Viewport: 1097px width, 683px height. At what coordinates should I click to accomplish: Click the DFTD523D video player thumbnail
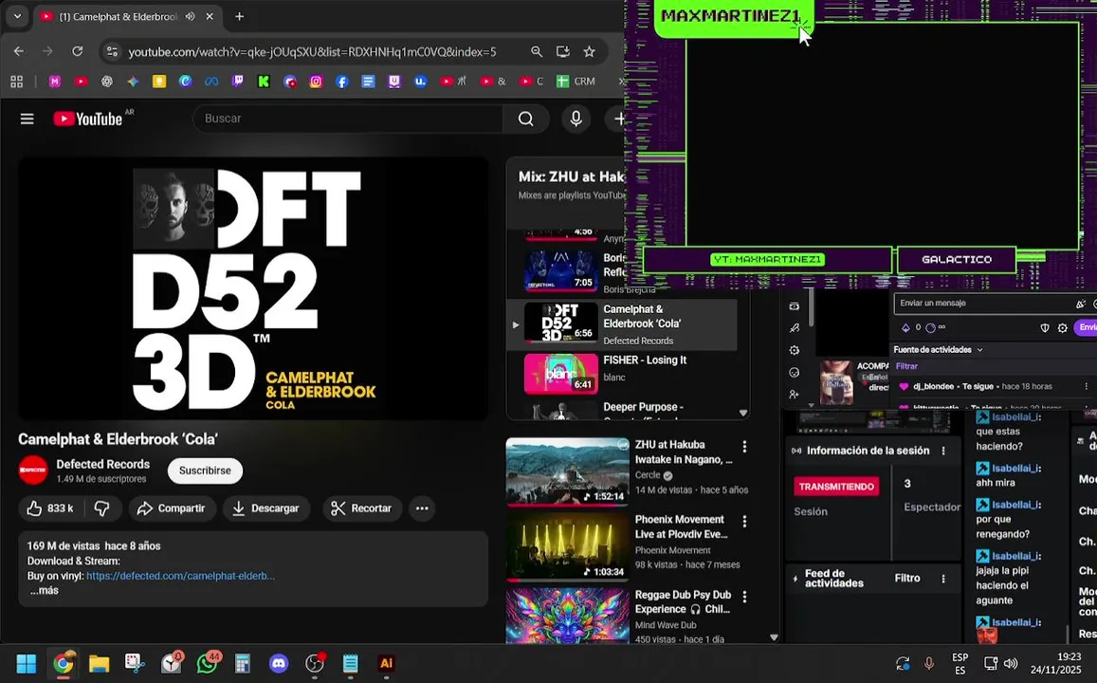point(253,289)
